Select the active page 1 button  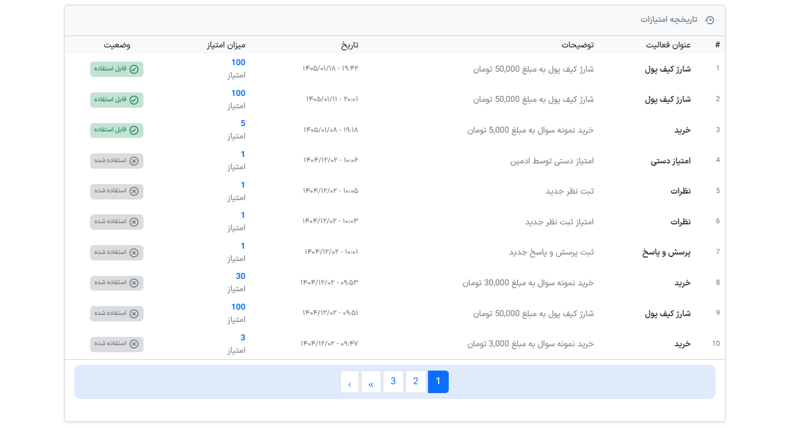[438, 382]
